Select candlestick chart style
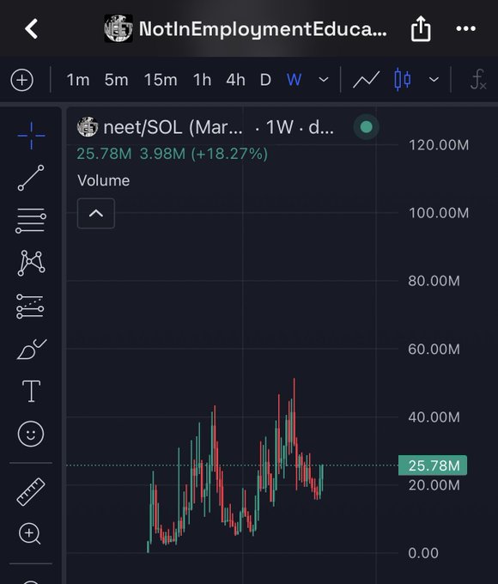This screenshot has height=584, width=498. click(403, 79)
